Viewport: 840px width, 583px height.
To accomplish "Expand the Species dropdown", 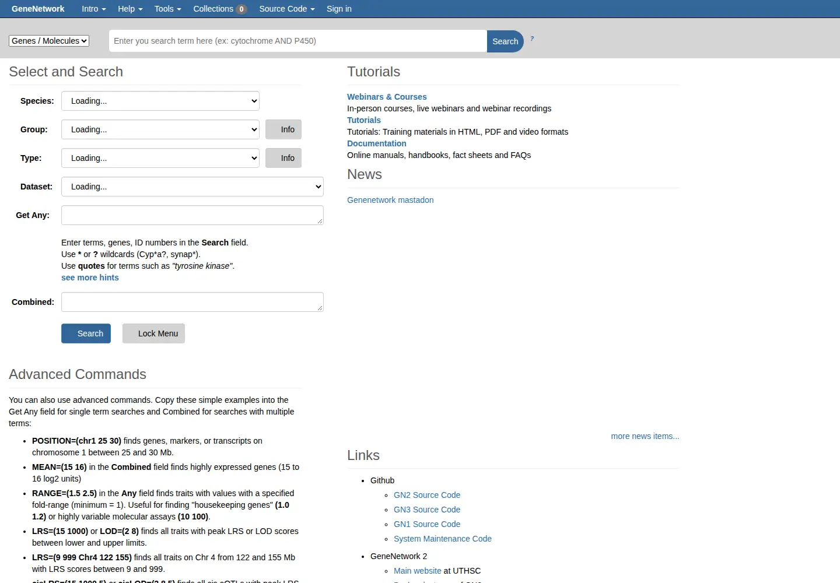I will click(x=160, y=101).
